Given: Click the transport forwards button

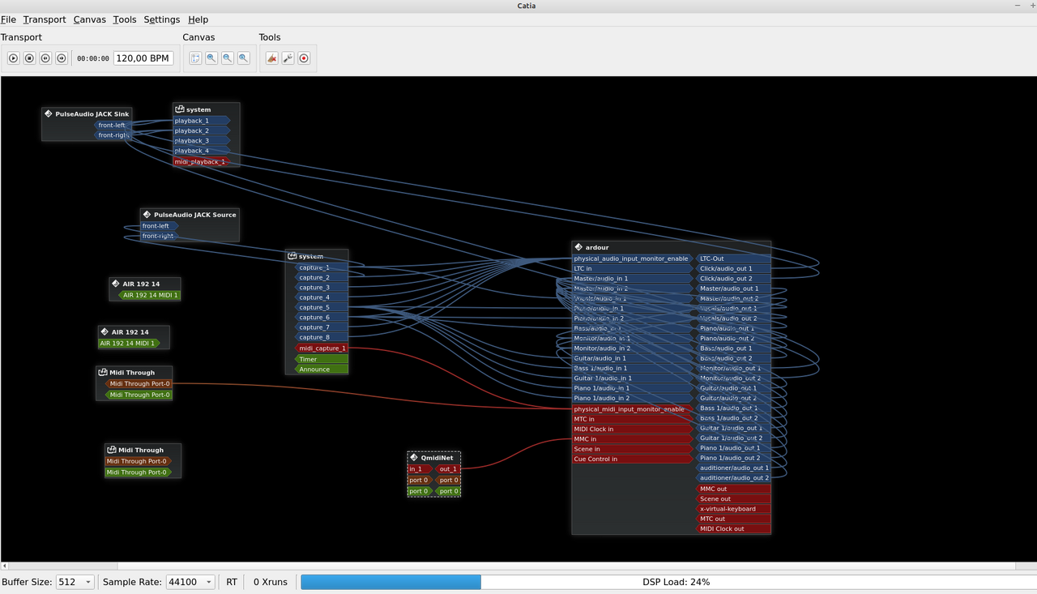Looking at the screenshot, I should [61, 58].
